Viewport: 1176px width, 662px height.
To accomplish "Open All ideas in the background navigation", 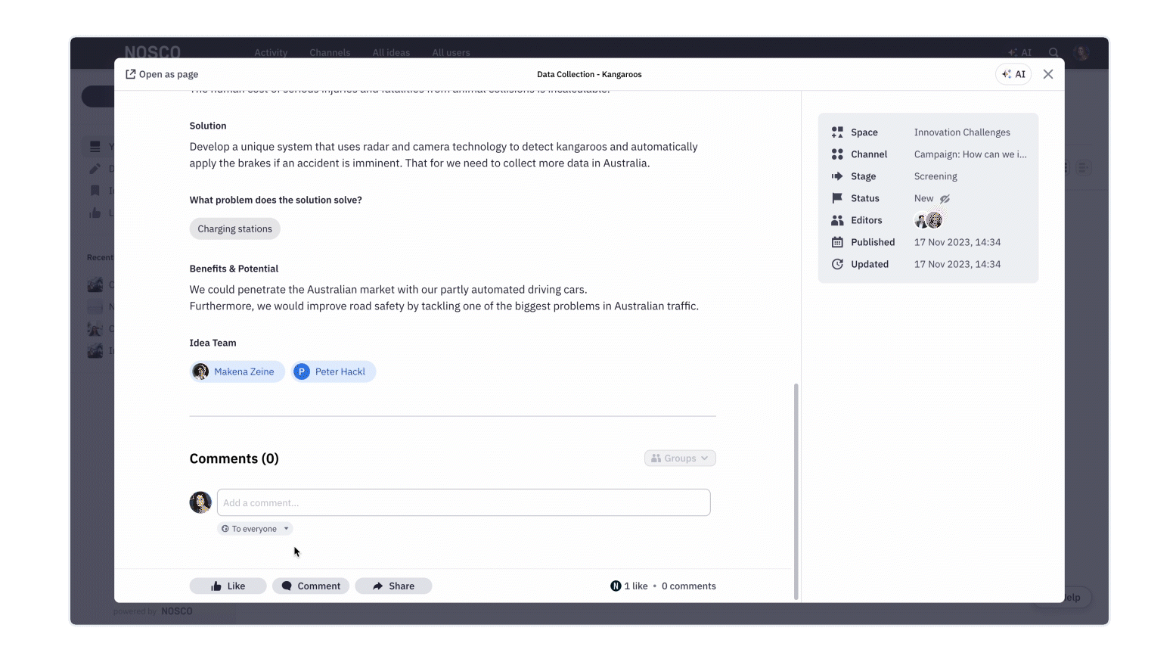I will tap(391, 52).
